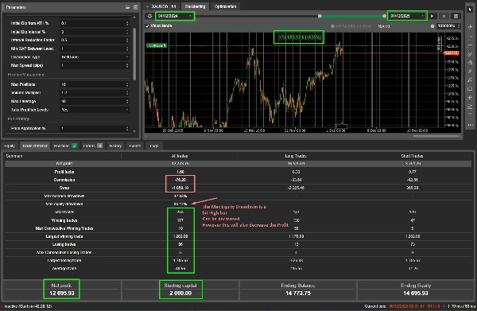Click stepper arrows for Speed value field
The height and width of the screenshot is (311, 477).
[459, 26]
